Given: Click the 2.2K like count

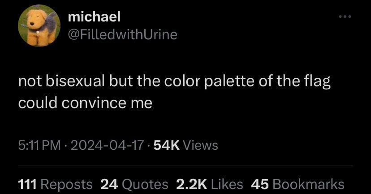Looking at the screenshot, I should (x=192, y=184).
